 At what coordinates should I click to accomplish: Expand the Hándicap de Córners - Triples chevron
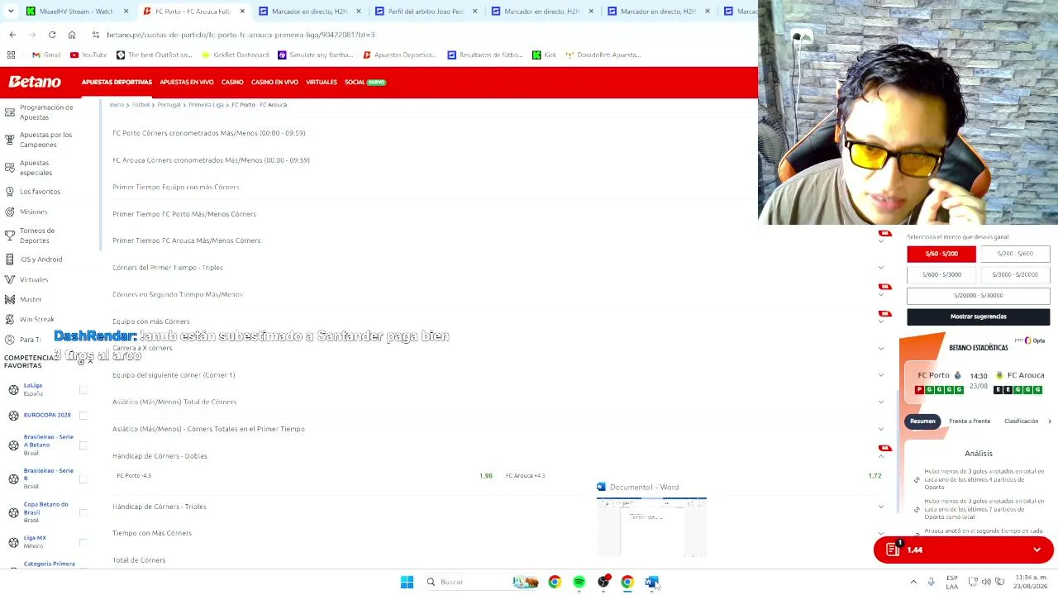[x=880, y=507]
